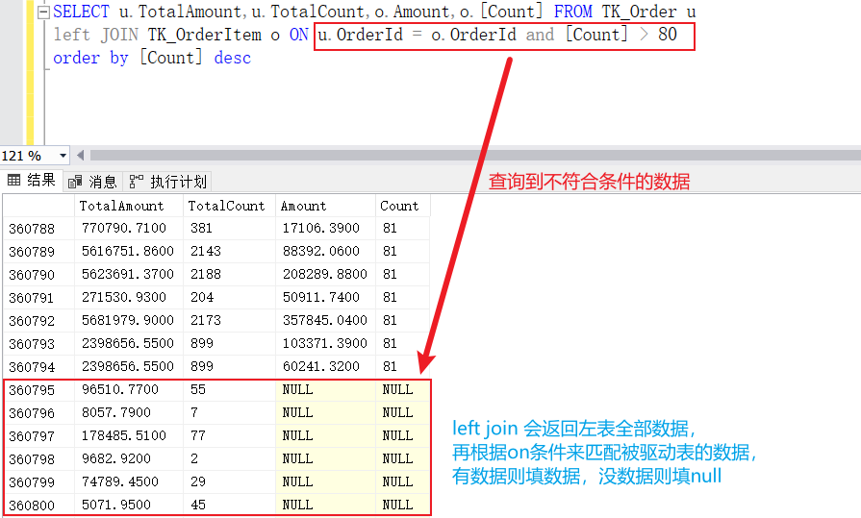Click the cell 5071.9500
Viewport: 861px width, 518px height.
coord(129,505)
